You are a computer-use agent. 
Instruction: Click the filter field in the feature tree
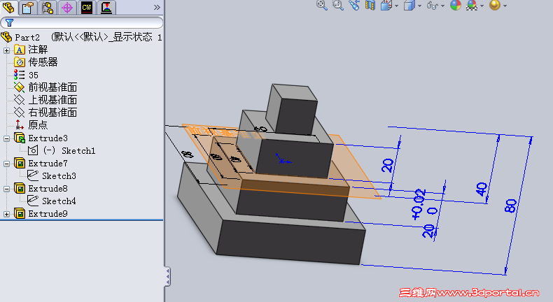pyautogui.click(x=82, y=23)
